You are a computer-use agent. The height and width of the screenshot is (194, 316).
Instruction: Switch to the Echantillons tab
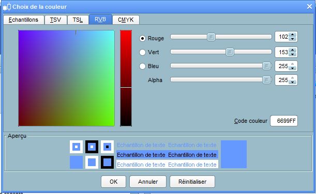[23, 20]
